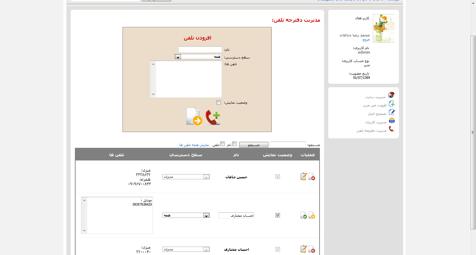This screenshot has width=476, height=255.
Task: Edit the حسین دباغان row with notepad icon
Action: pyautogui.click(x=303, y=177)
